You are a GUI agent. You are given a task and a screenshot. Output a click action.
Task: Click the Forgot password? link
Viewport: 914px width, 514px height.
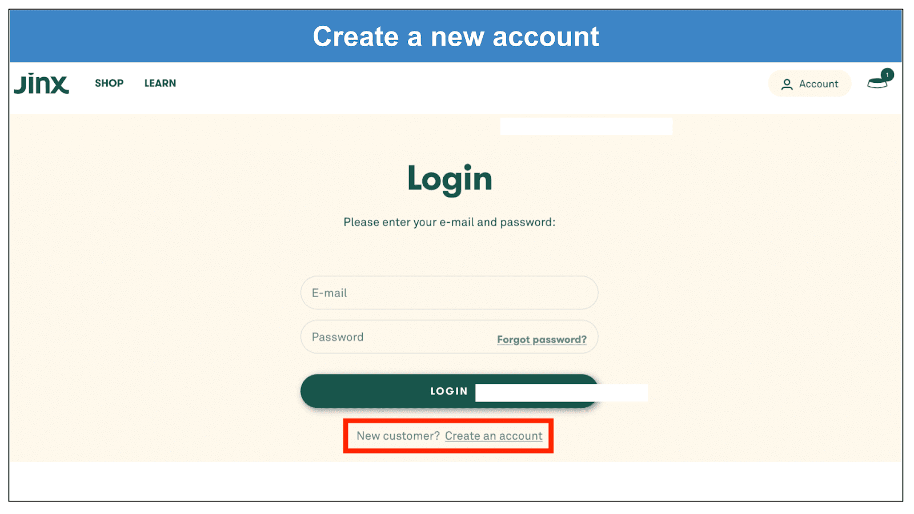[x=542, y=339]
